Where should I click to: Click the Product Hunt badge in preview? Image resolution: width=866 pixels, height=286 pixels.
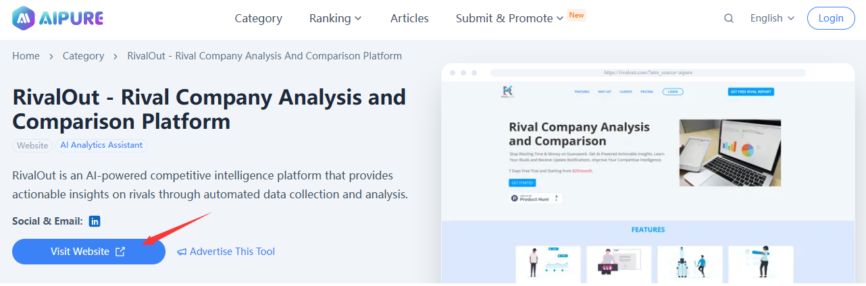tap(536, 198)
